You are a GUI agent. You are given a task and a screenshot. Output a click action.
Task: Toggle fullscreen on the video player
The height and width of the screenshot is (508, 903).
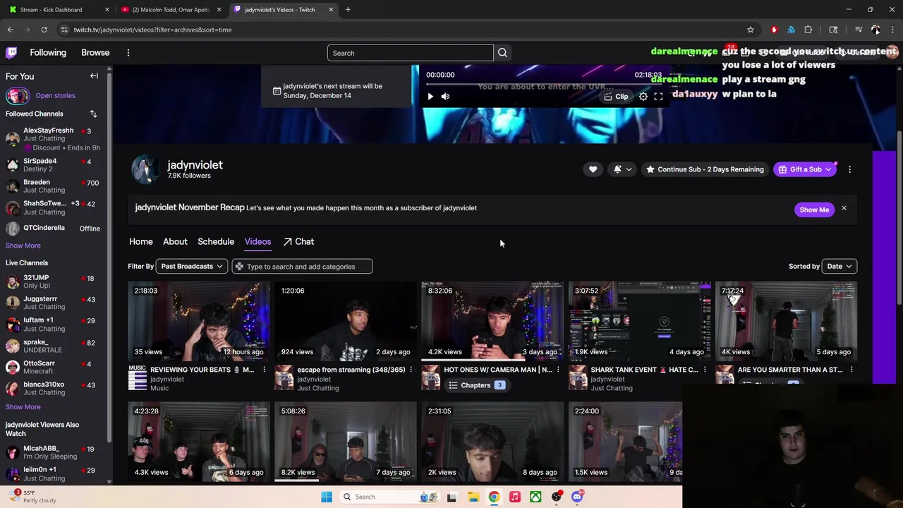click(658, 97)
